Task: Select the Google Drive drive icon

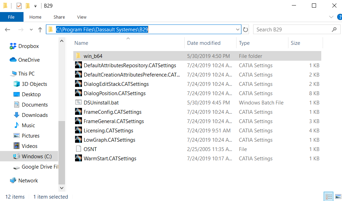Action: 17,168
